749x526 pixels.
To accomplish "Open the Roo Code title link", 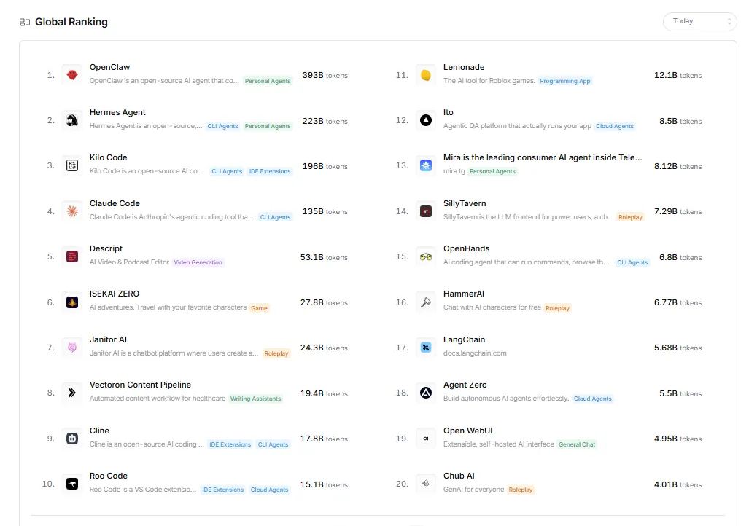I will (x=109, y=476).
